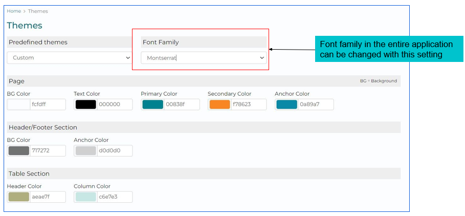Select the Table Header Color swatch

19,197
